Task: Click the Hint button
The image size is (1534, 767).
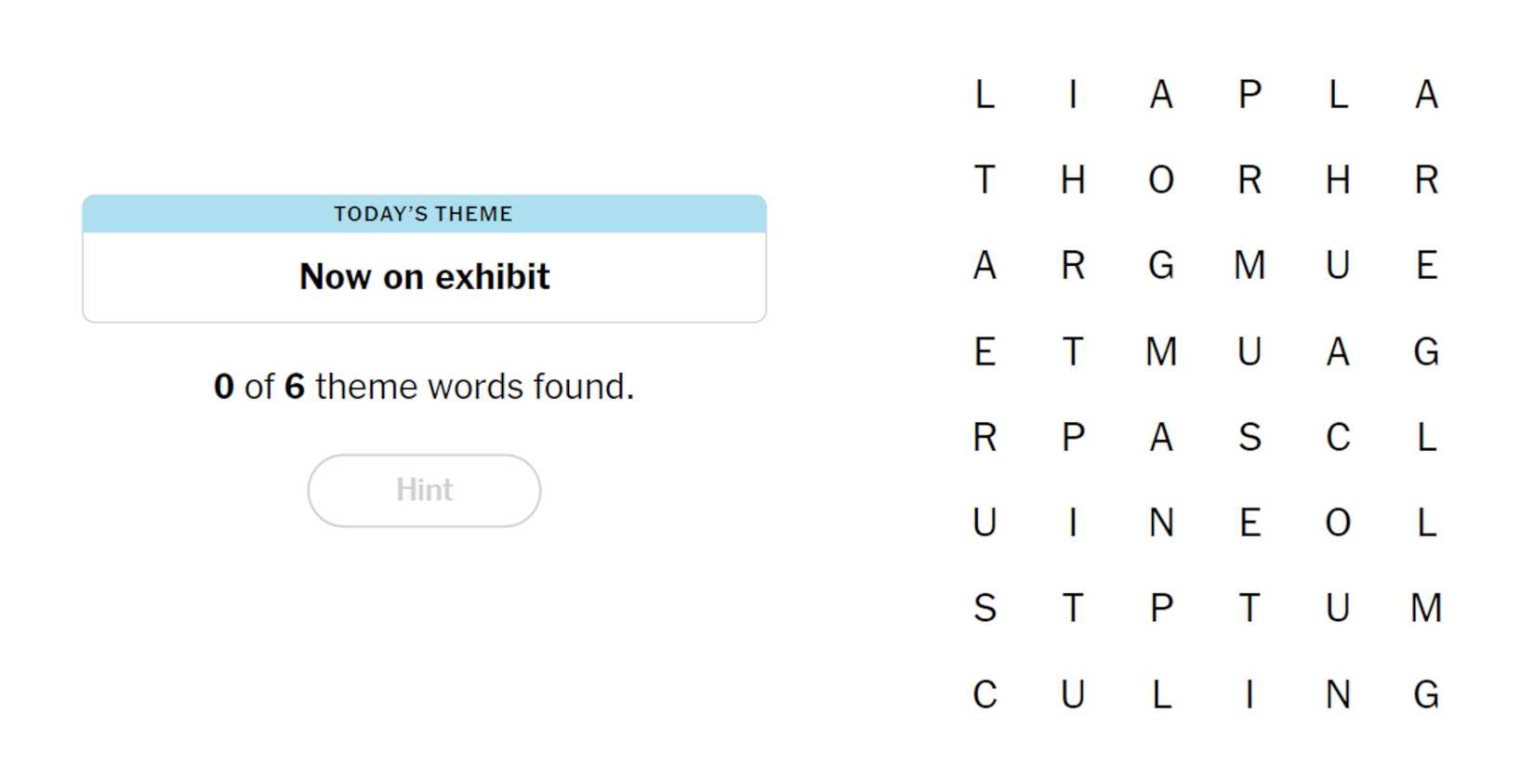Action: (424, 490)
